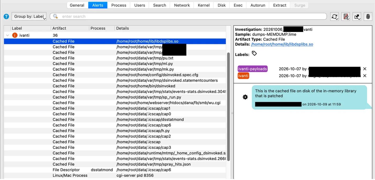Viewport: 375px width, 180px height.
Task: Select the Cached File .icscap/dsstatmond row
Action: click(115, 119)
